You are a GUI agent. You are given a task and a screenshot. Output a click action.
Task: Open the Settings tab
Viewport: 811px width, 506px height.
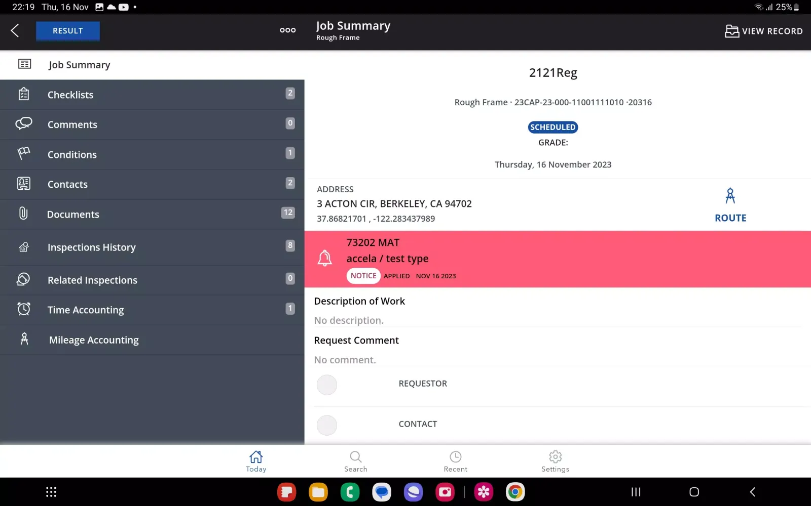[x=555, y=461]
